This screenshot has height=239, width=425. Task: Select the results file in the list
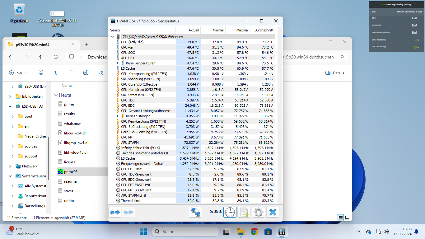pos(69,114)
